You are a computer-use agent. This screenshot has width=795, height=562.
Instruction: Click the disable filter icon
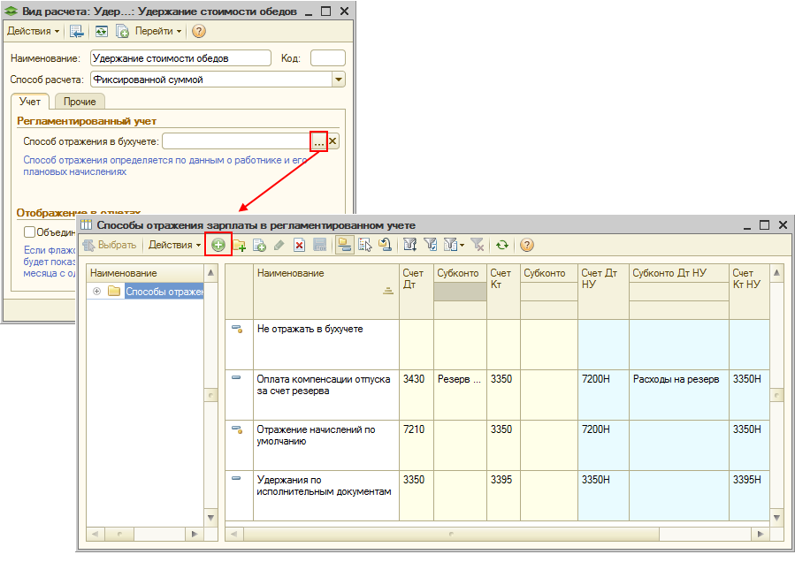(x=477, y=245)
